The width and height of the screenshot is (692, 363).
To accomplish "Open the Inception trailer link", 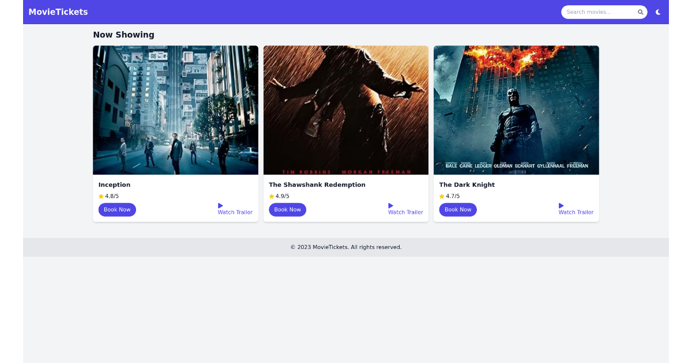I will tap(235, 212).
